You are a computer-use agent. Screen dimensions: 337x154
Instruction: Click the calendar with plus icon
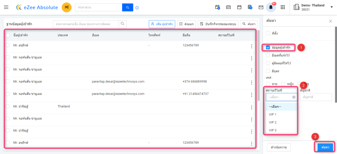tap(218, 7)
